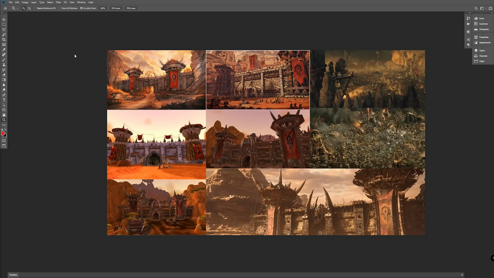The height and width of the screenshot is (278, 494).
Task: Select the Path Selection tool
Action: click(4, 105)
